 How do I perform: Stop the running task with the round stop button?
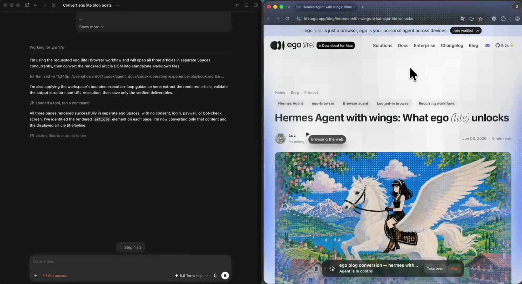[x=225, y=276]
